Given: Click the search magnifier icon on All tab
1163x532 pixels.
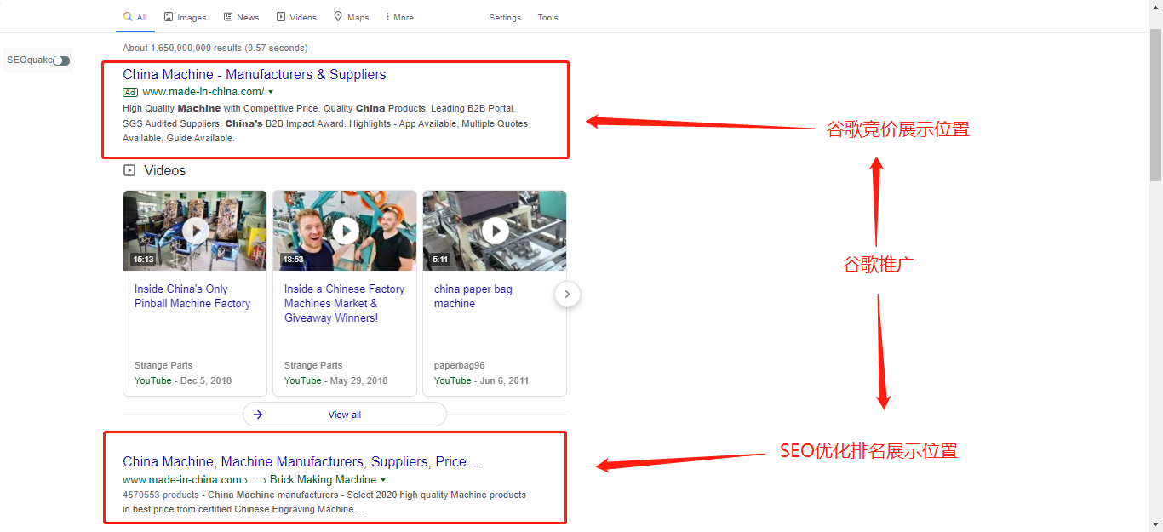Looking at the screenshot, I should [128, 17].
